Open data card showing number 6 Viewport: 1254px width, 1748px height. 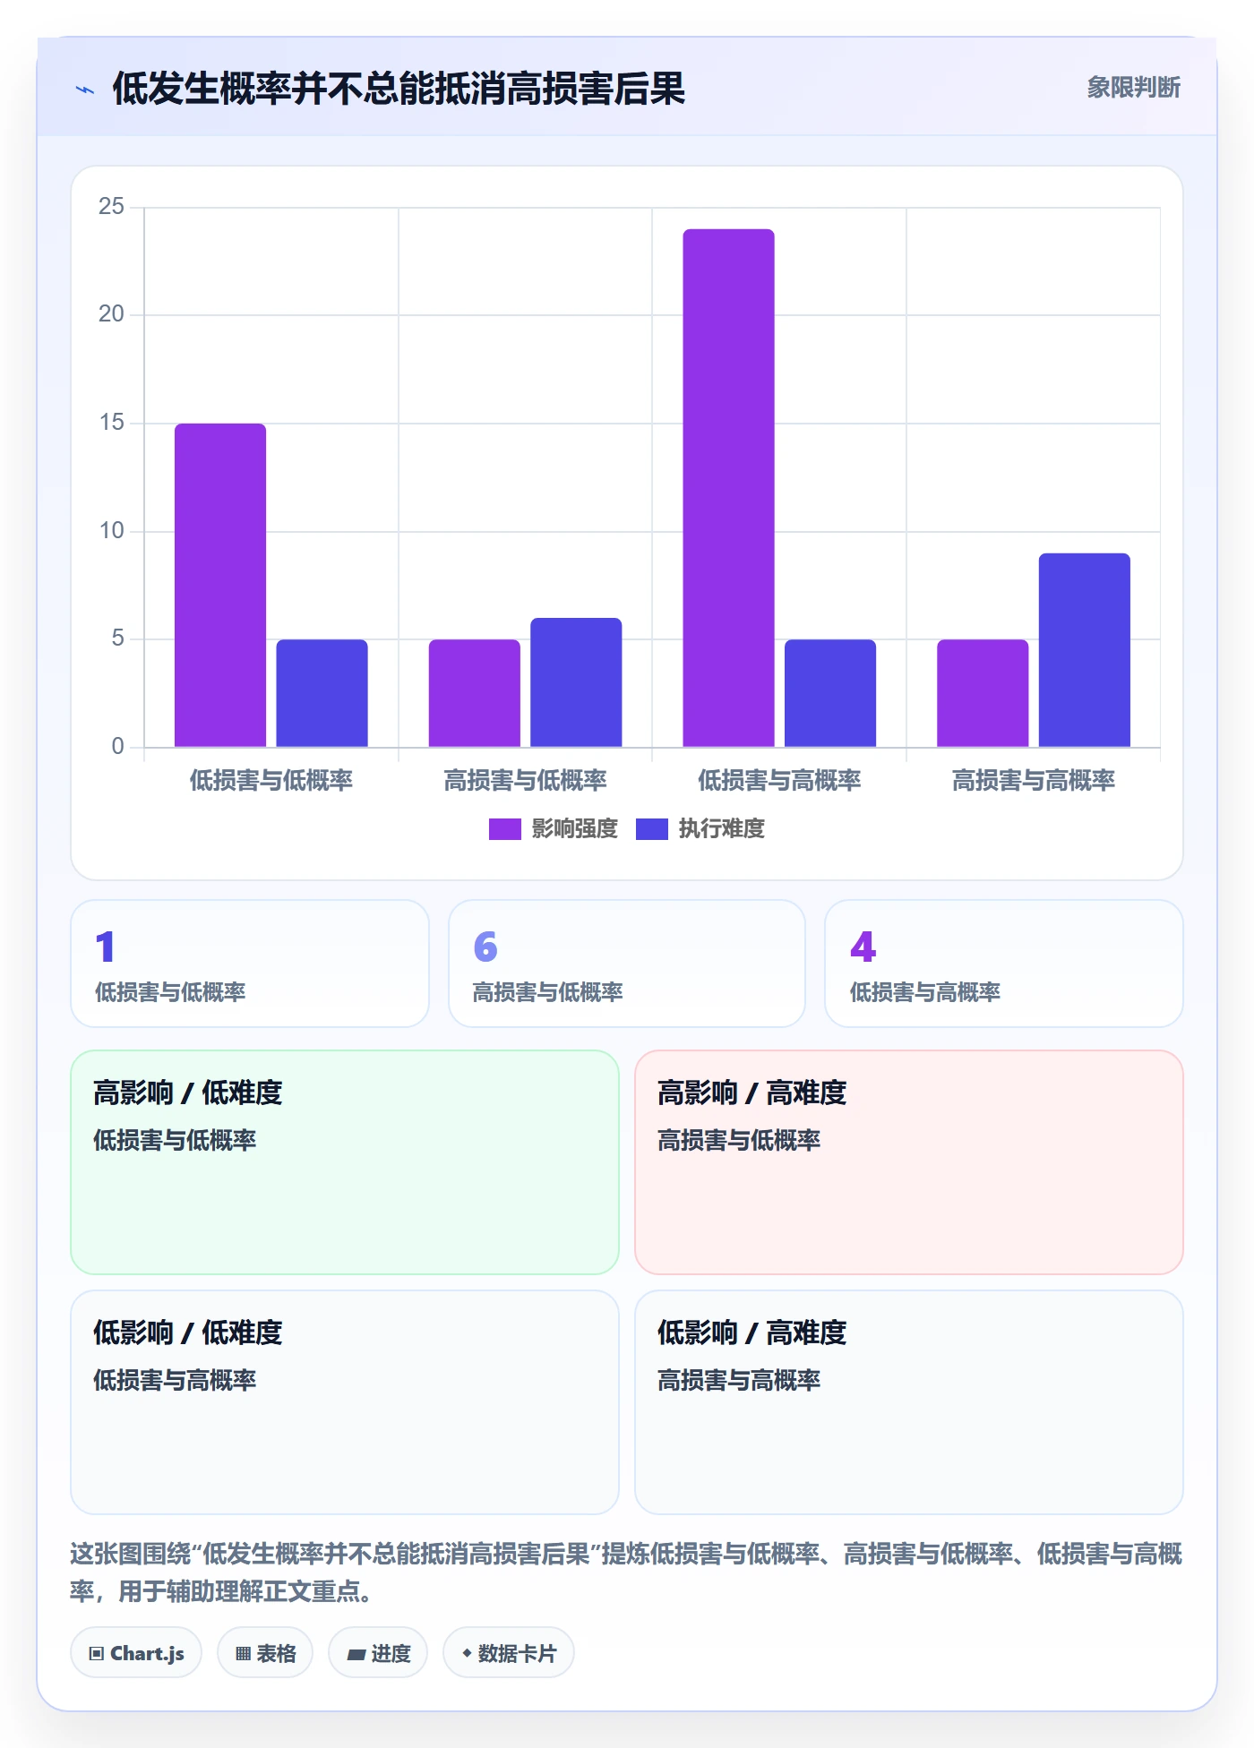coord(627,964)
